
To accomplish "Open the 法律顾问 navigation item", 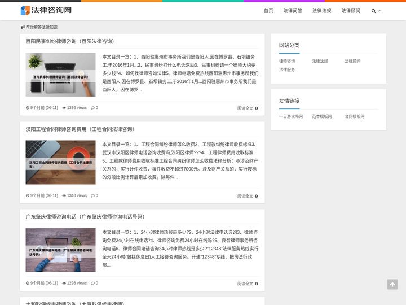I will click(351, 11).
